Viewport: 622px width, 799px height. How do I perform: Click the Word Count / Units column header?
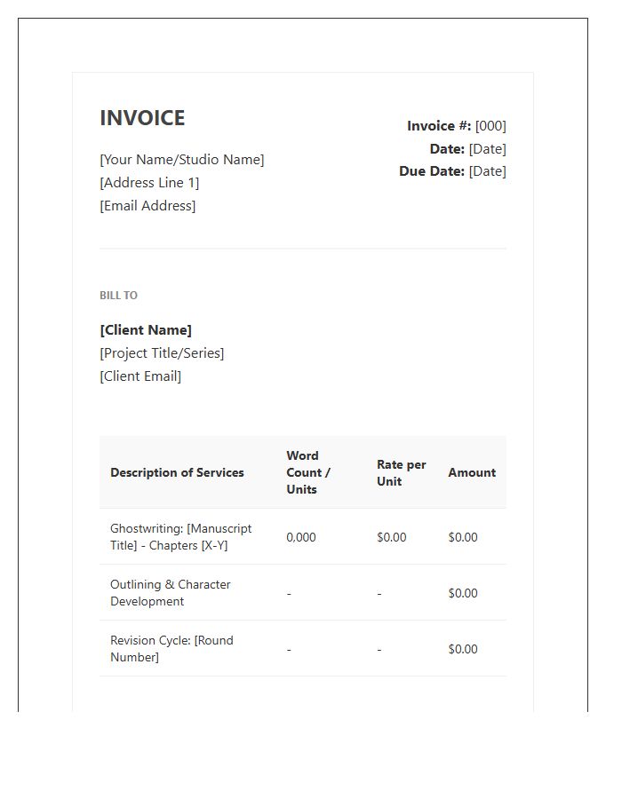coord(308,472)
